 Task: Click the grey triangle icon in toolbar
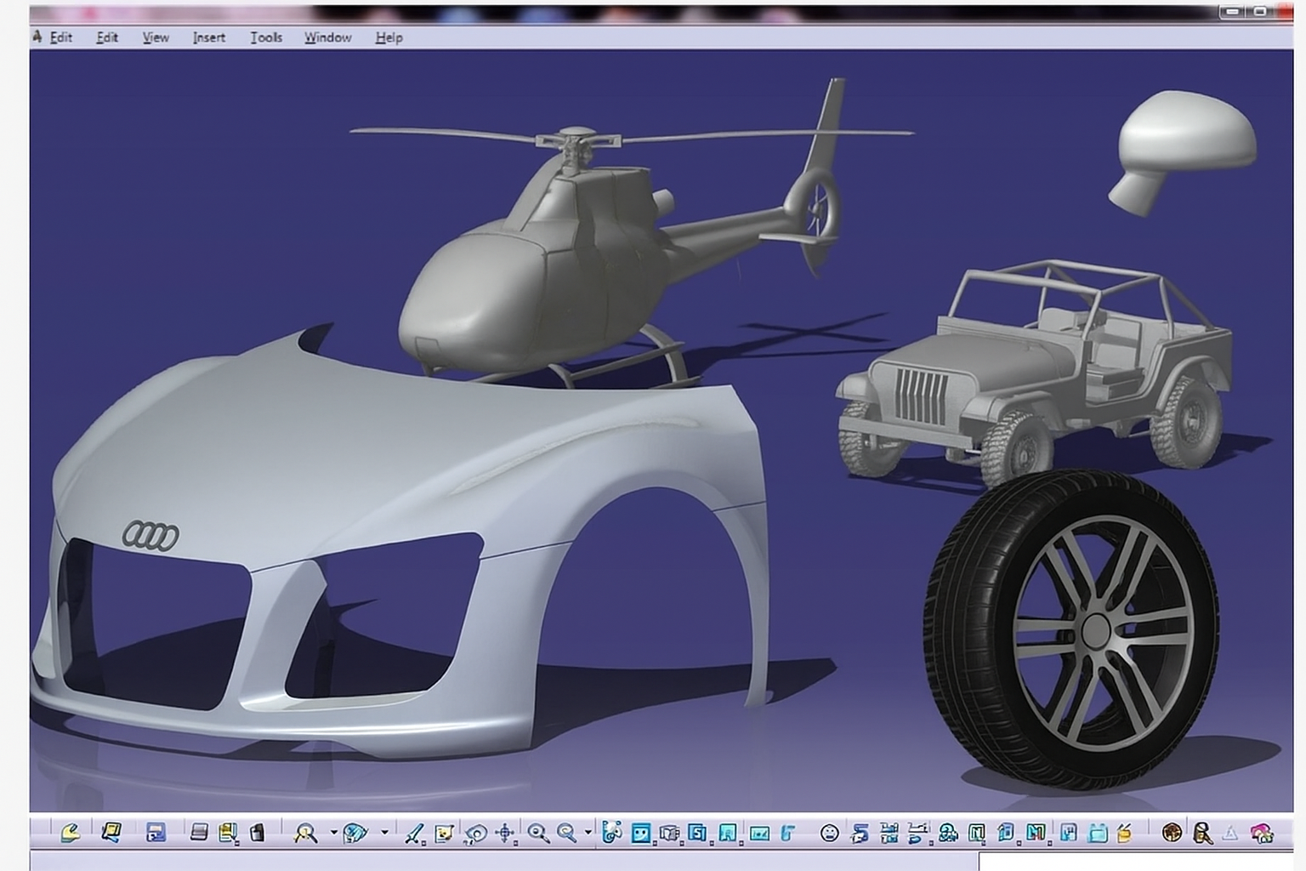click(x=1229, y=833)
